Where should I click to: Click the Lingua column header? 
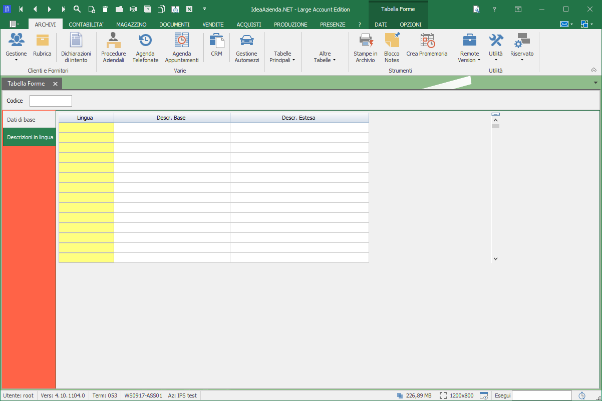86,118
